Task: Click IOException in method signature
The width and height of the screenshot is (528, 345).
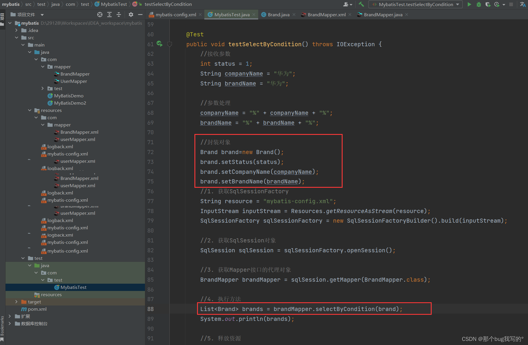Action: 355,44
